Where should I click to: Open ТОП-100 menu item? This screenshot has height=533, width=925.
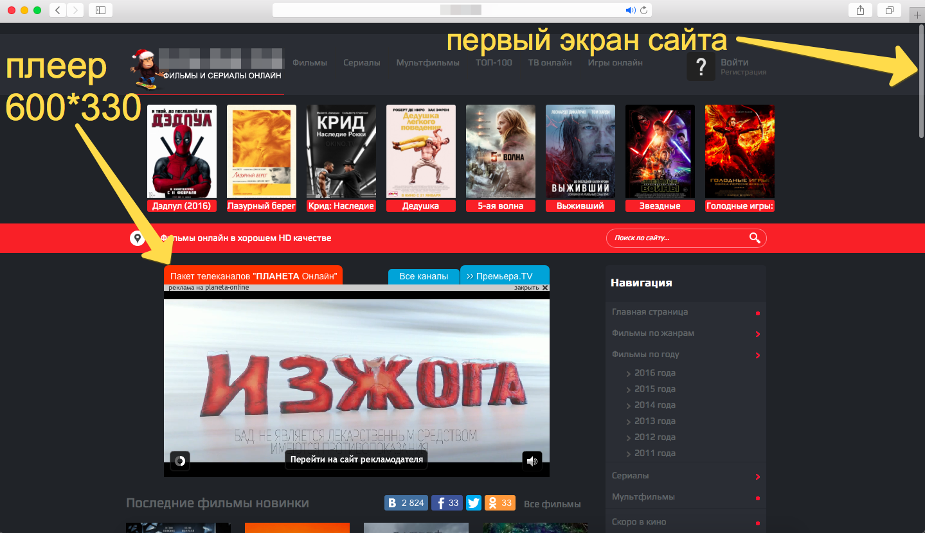coord(494,62)
